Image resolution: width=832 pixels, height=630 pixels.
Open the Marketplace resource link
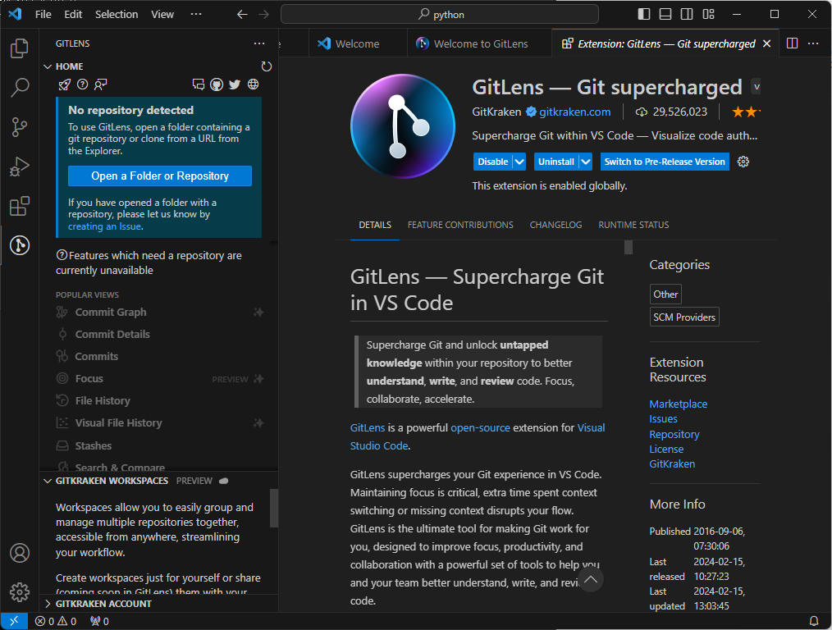click(678, 404)
